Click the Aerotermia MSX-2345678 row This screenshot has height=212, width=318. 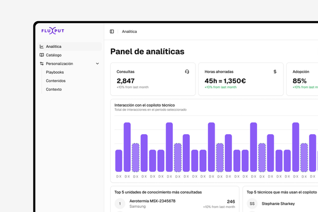click(175, 204)
